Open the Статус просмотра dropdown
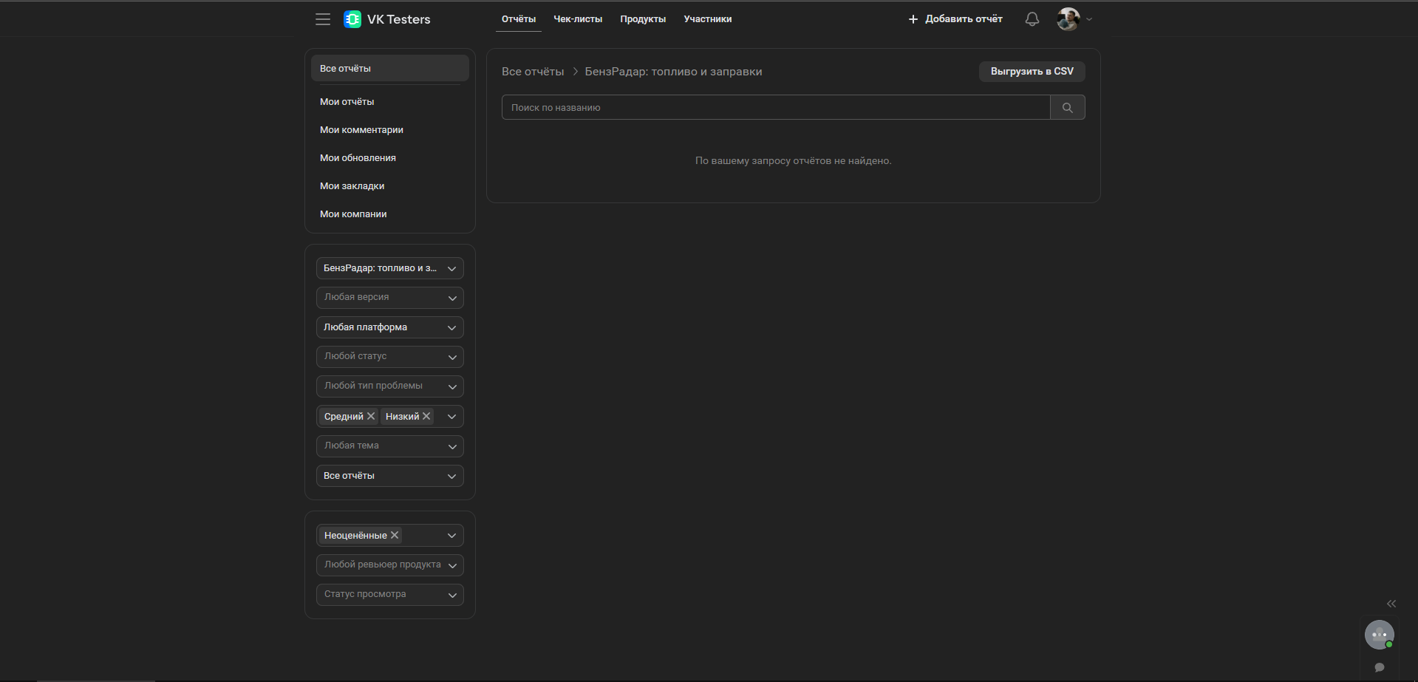Screen dimensions: 1418x682 [390, 595]
